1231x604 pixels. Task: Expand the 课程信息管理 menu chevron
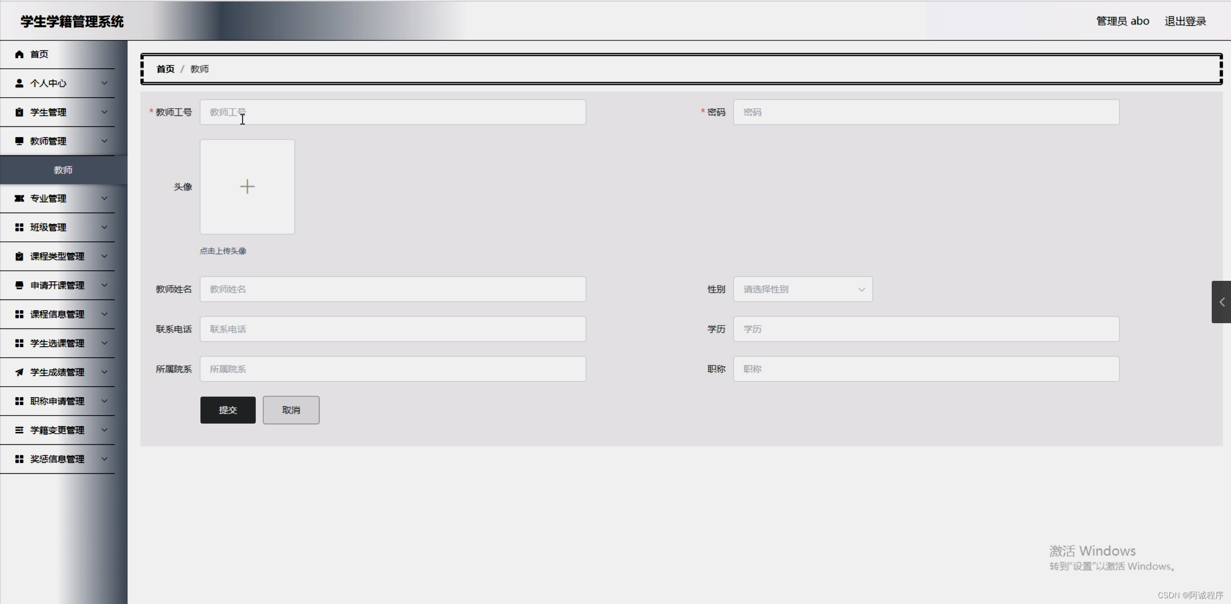click(x=104, y=314)
